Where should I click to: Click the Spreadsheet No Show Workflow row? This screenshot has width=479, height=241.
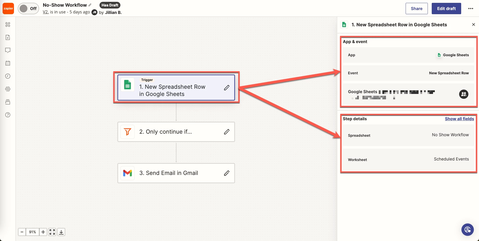coord(408,135)
